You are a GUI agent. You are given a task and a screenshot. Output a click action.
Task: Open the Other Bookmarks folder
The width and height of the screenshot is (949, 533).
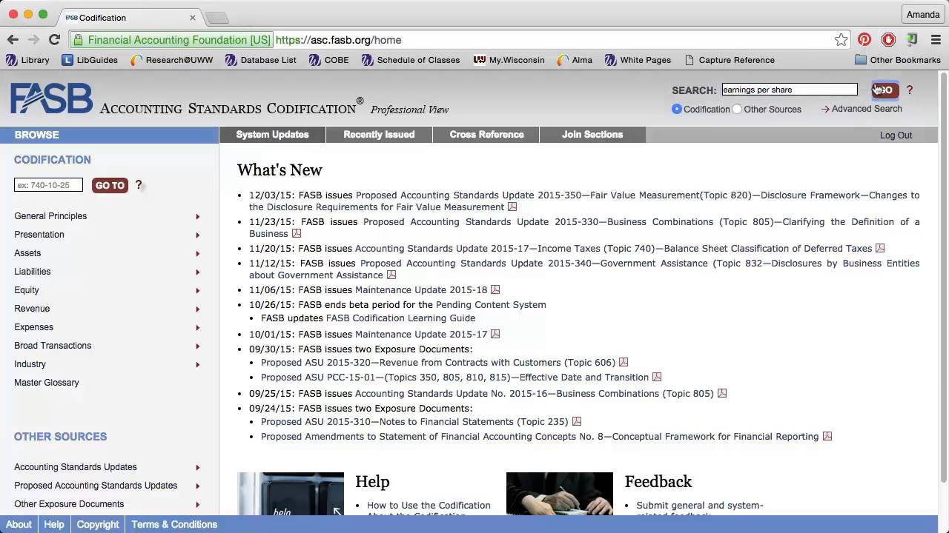coord(898,60)
